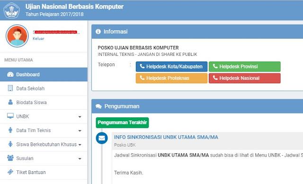303x184 pixels.
Task: Call Helpdesk Proteknas orange button
Action: click(171, 78)
